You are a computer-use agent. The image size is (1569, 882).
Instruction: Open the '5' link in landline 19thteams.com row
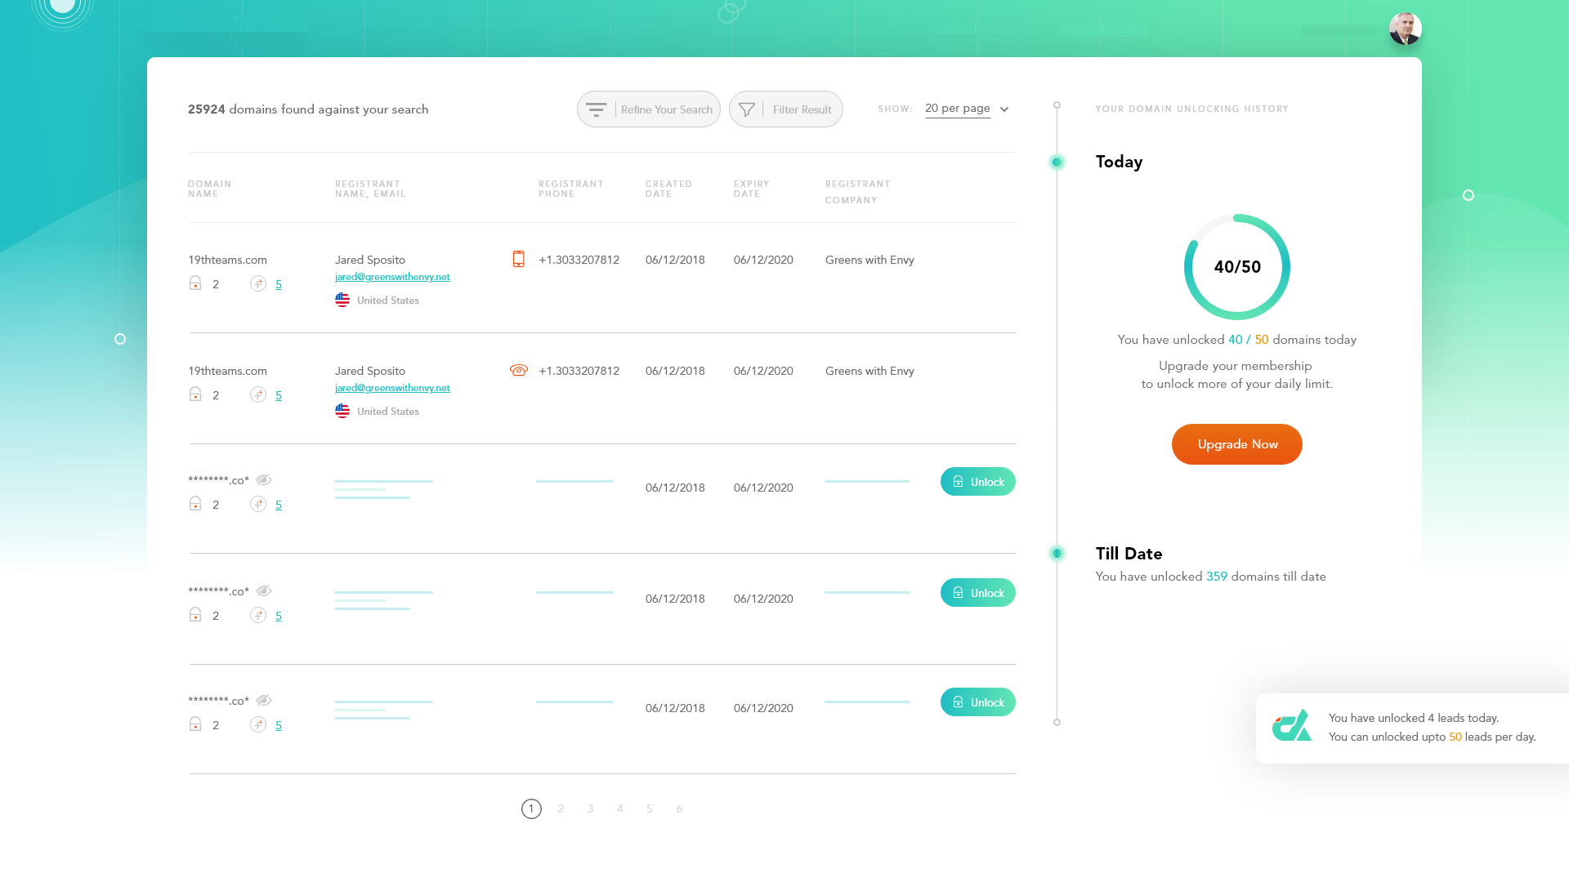pos(279,395)
